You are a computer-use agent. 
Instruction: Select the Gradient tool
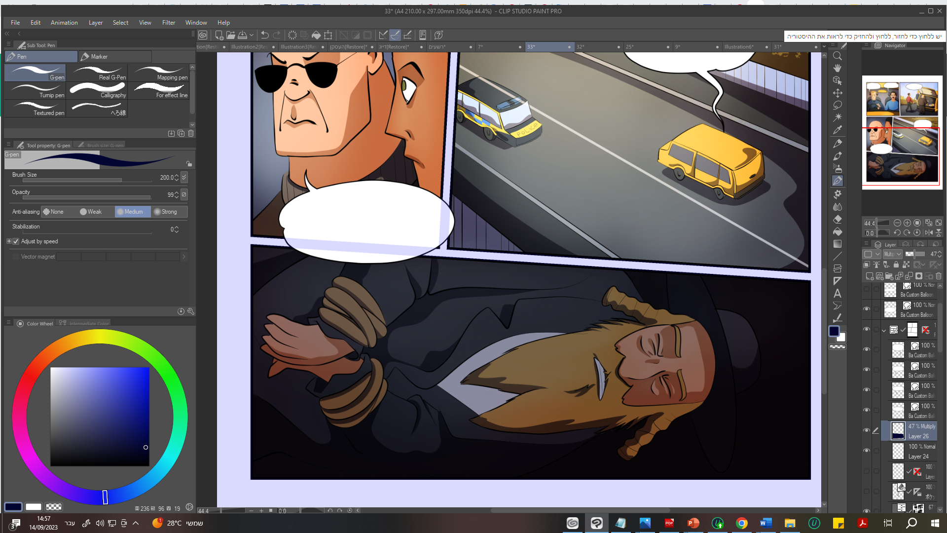tap(837, 244)
